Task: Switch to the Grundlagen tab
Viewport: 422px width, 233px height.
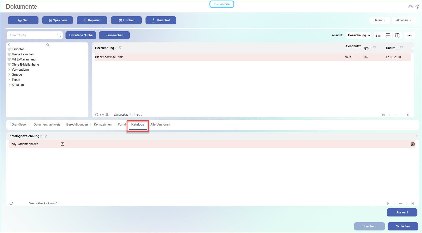Action: (19, 125)
